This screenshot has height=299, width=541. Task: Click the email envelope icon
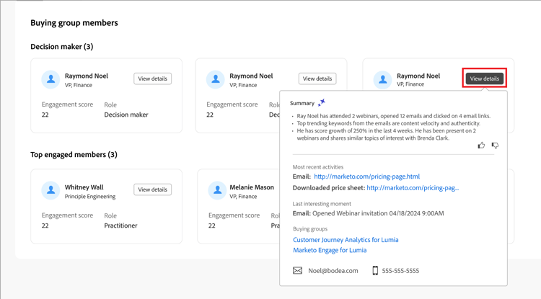pos(297,271)
